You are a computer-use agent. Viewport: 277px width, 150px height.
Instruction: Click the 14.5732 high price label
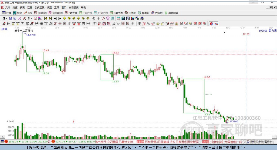pos(31,35)
